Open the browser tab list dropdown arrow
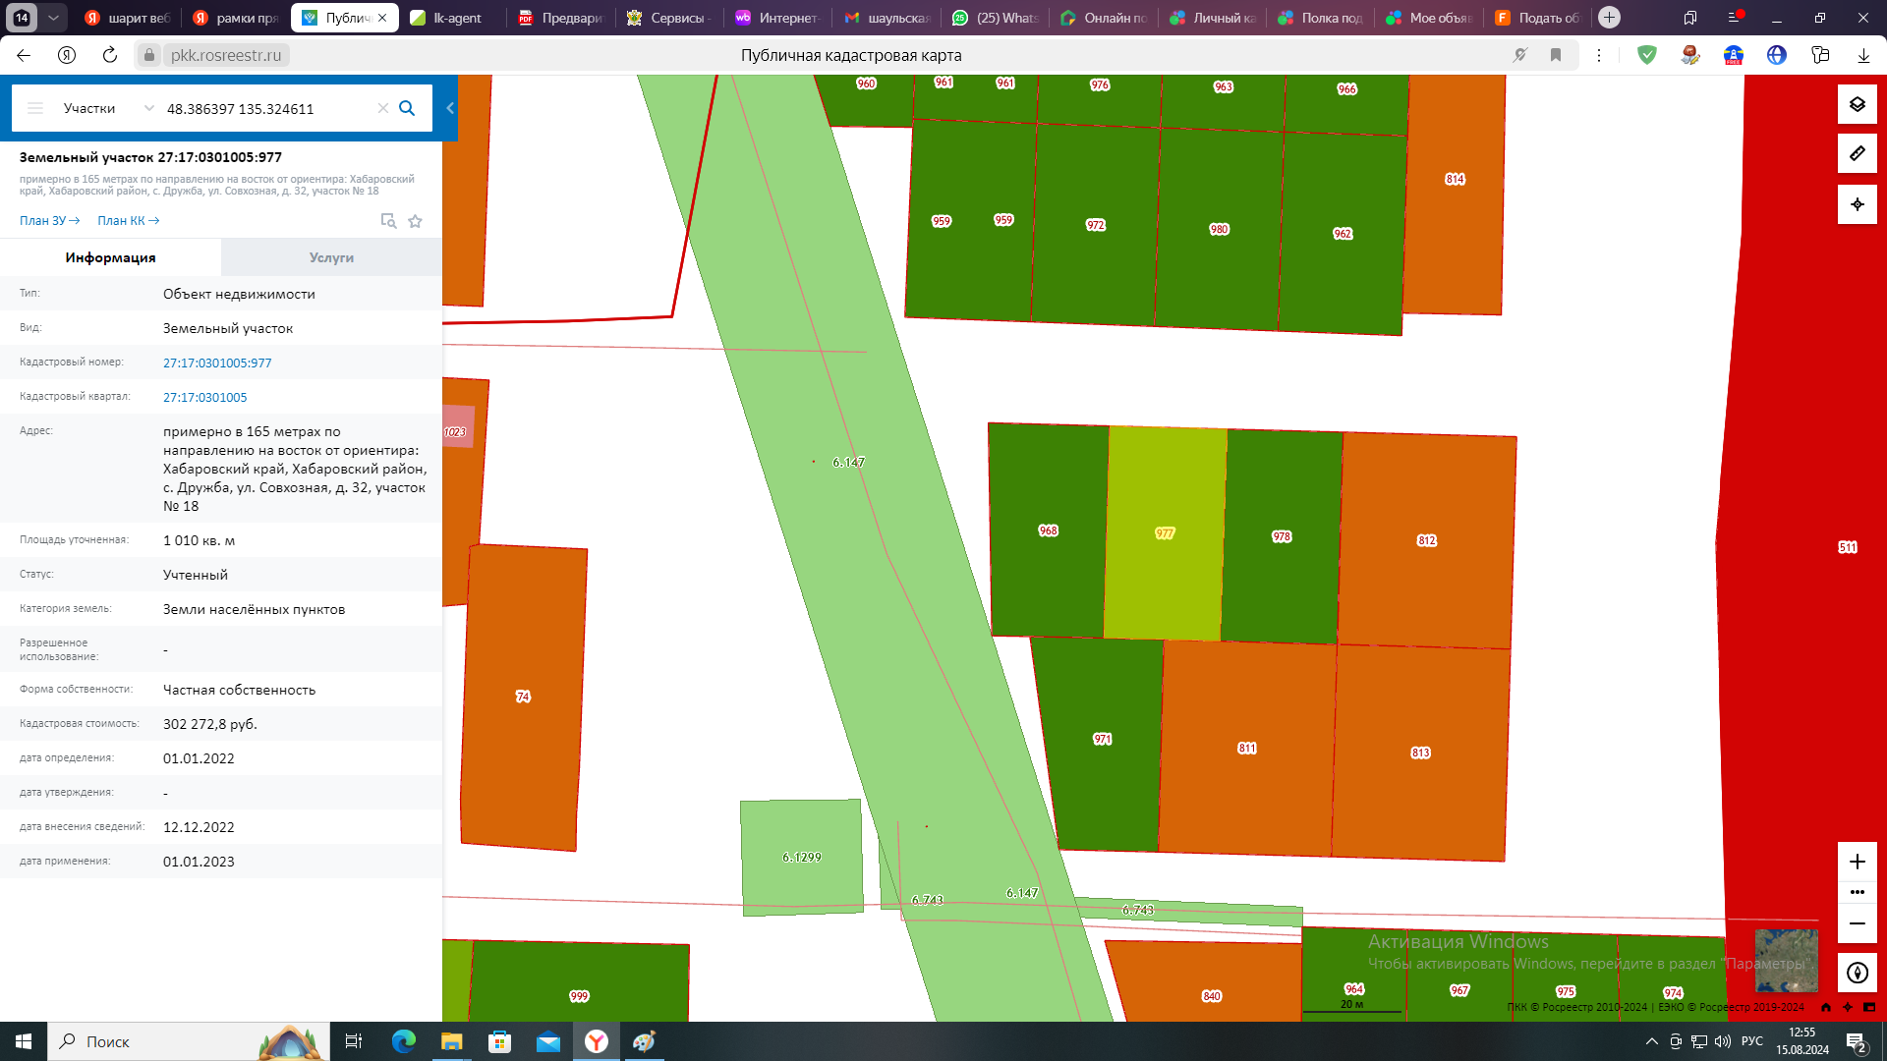The width and height of the screenshot is (1887, 1061). click(x=53, y=18)
